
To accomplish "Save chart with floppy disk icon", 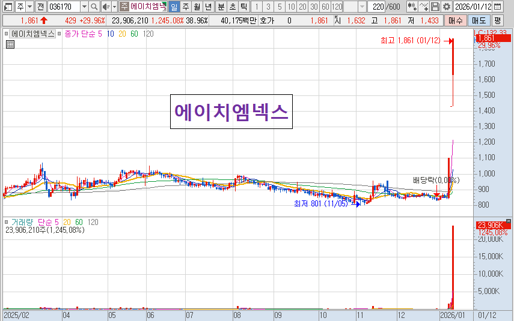I will 435,7.
